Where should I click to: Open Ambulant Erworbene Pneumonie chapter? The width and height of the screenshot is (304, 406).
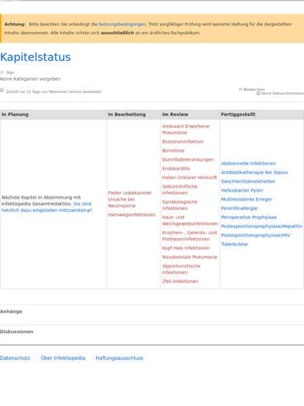(x=186, y=129)
